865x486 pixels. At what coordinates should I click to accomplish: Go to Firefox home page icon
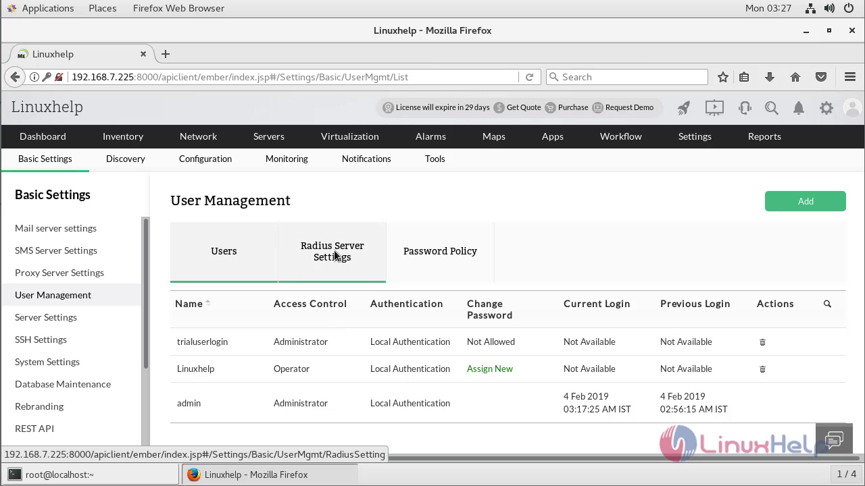pyautogui.click(x=795, y=77)
